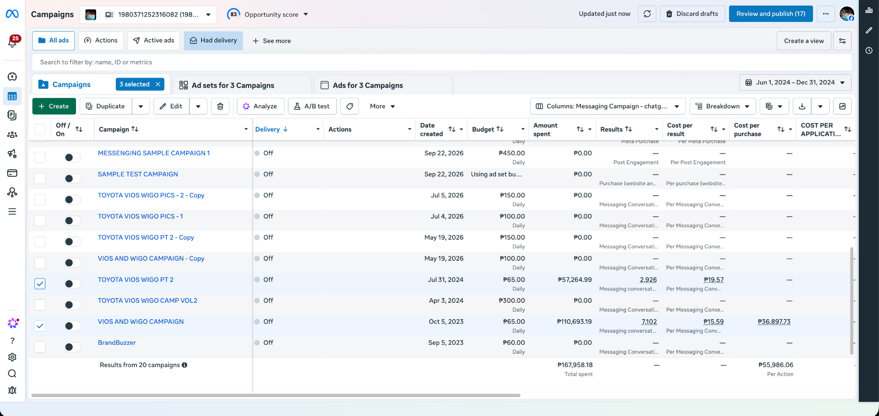Open the More dropdown in toolbar

382,106
